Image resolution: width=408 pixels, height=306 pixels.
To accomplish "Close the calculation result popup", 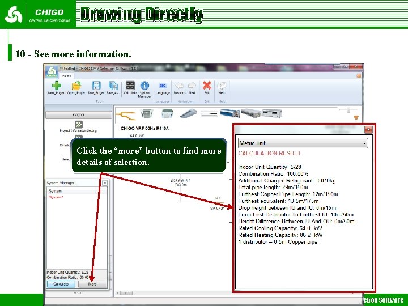I will pos(368,129).
